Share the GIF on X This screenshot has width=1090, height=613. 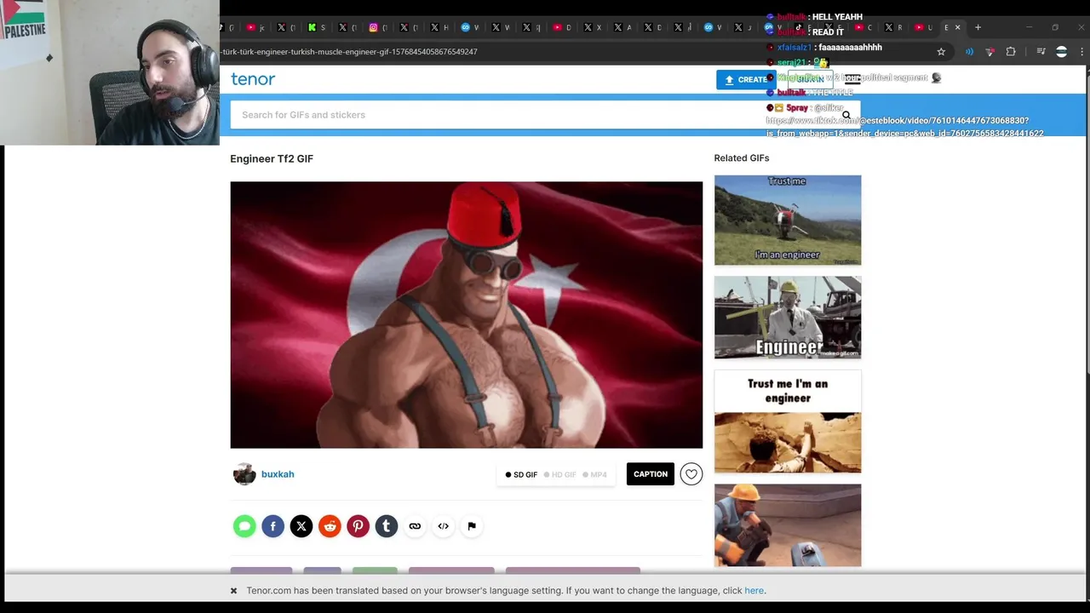[x=301, y=526]
